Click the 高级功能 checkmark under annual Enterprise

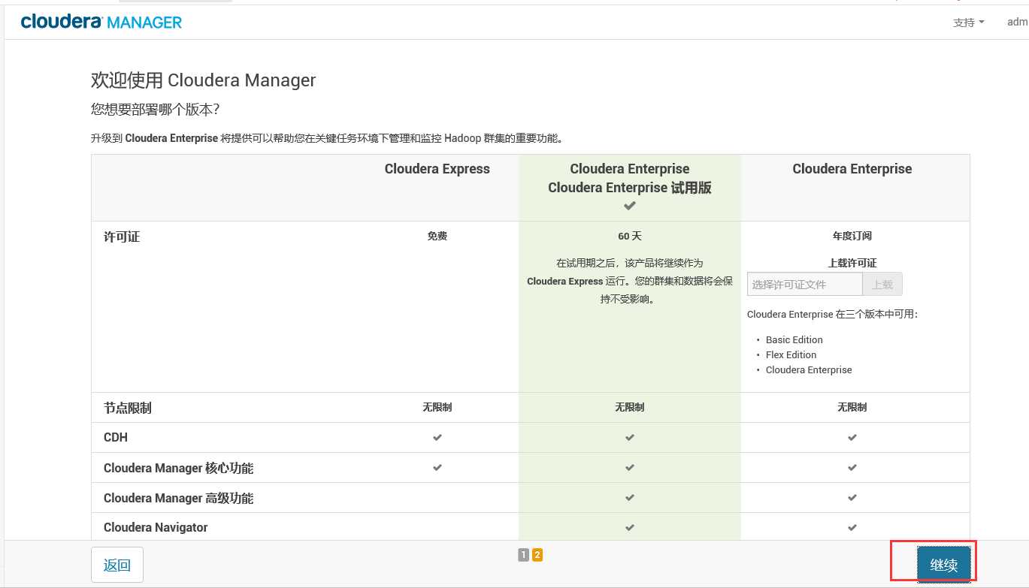(x=852, y=497)
